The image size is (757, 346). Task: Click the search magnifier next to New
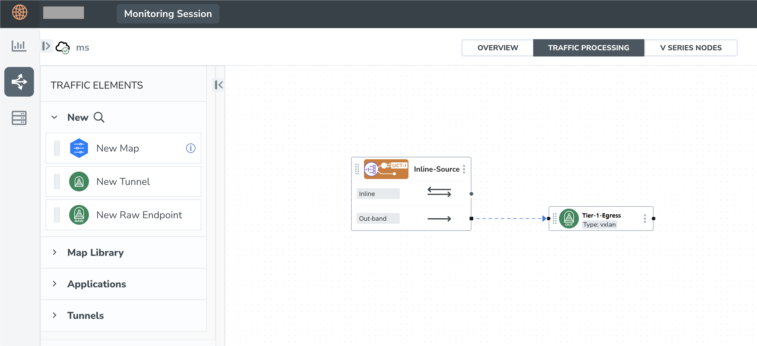(99, 117)
